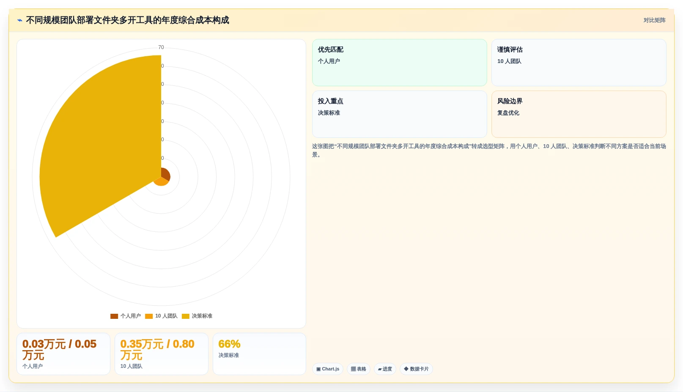This screenshot has width=683, height=392.
Task: Open the 优先匹配 matrix card
Action: pos(400,63)
